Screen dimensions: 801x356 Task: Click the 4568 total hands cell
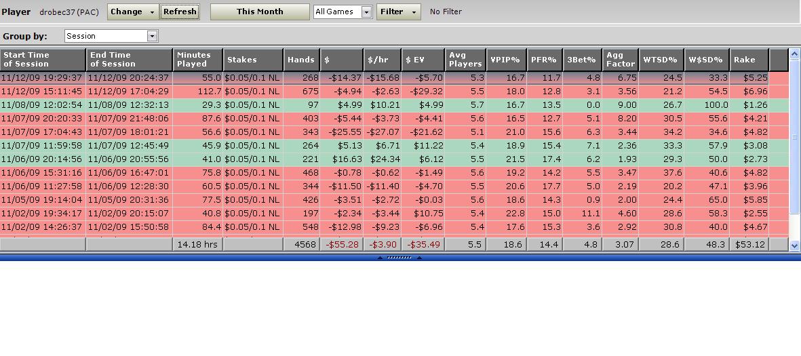pos(301,245)
